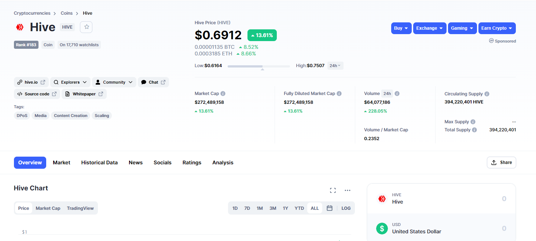Open chart more options ellipsis

[348, 190]
